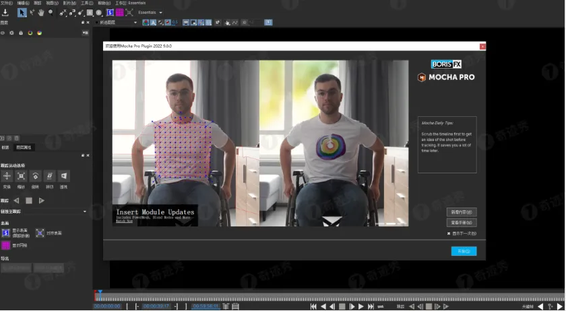Click Go to Start transport button
566x311 pixels.
313,306
